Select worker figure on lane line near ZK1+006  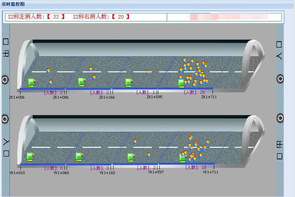[x=48, y=70]
